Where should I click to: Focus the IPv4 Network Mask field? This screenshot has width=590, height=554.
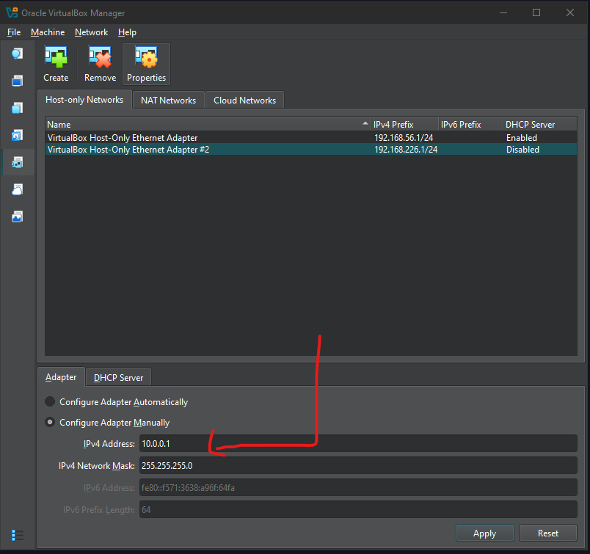358,465
